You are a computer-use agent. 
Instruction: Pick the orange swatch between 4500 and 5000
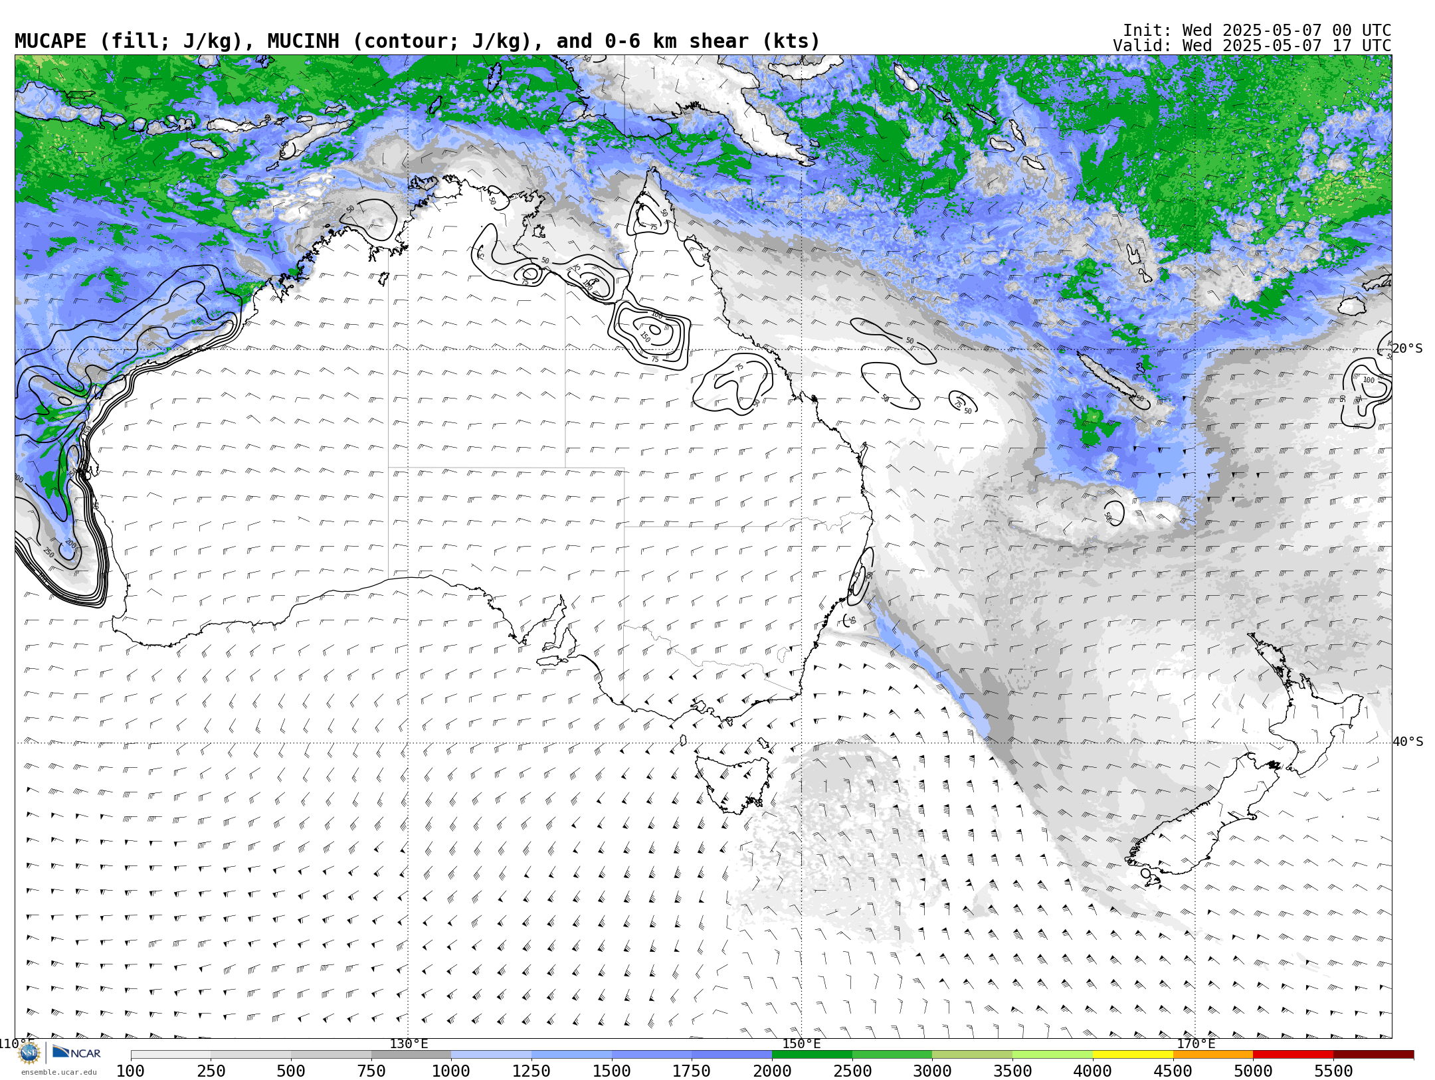[1213, 1055]
